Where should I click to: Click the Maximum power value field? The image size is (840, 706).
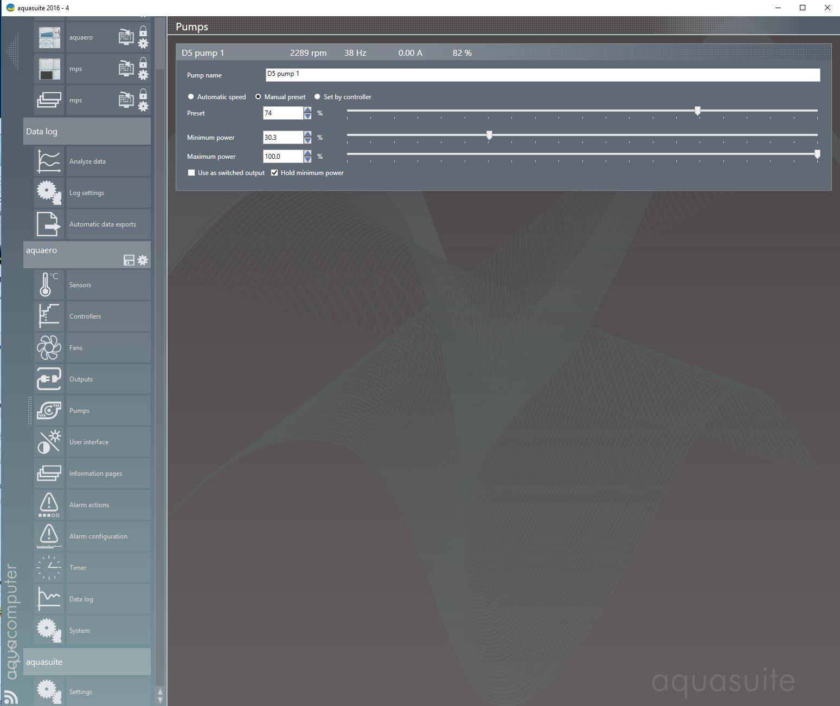(x=283, y=156)
